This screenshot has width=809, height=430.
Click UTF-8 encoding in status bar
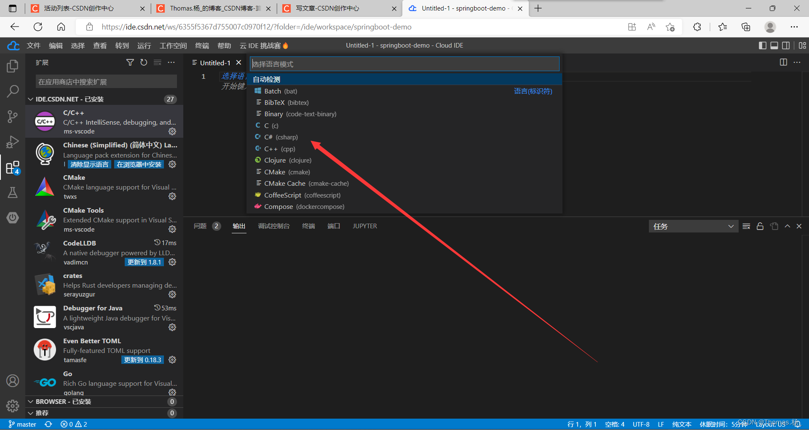tap(641, 424)
